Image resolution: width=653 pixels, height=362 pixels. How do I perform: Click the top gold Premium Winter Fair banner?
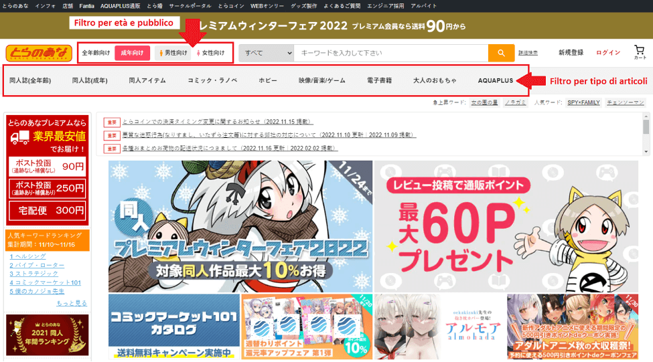tap(327, 26)
